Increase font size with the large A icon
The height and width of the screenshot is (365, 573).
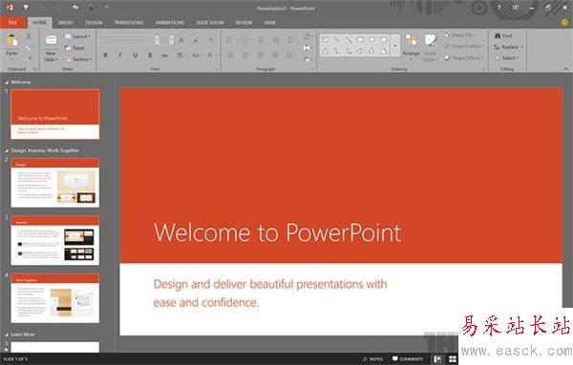(181, 40)
